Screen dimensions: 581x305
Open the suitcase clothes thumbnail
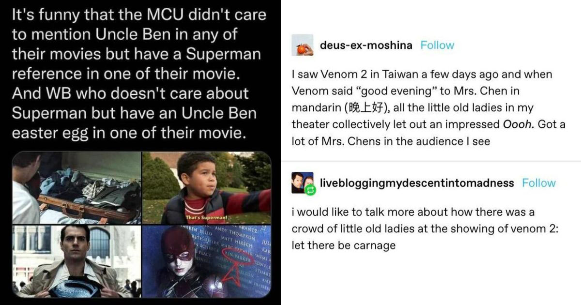tap(76, 188)
